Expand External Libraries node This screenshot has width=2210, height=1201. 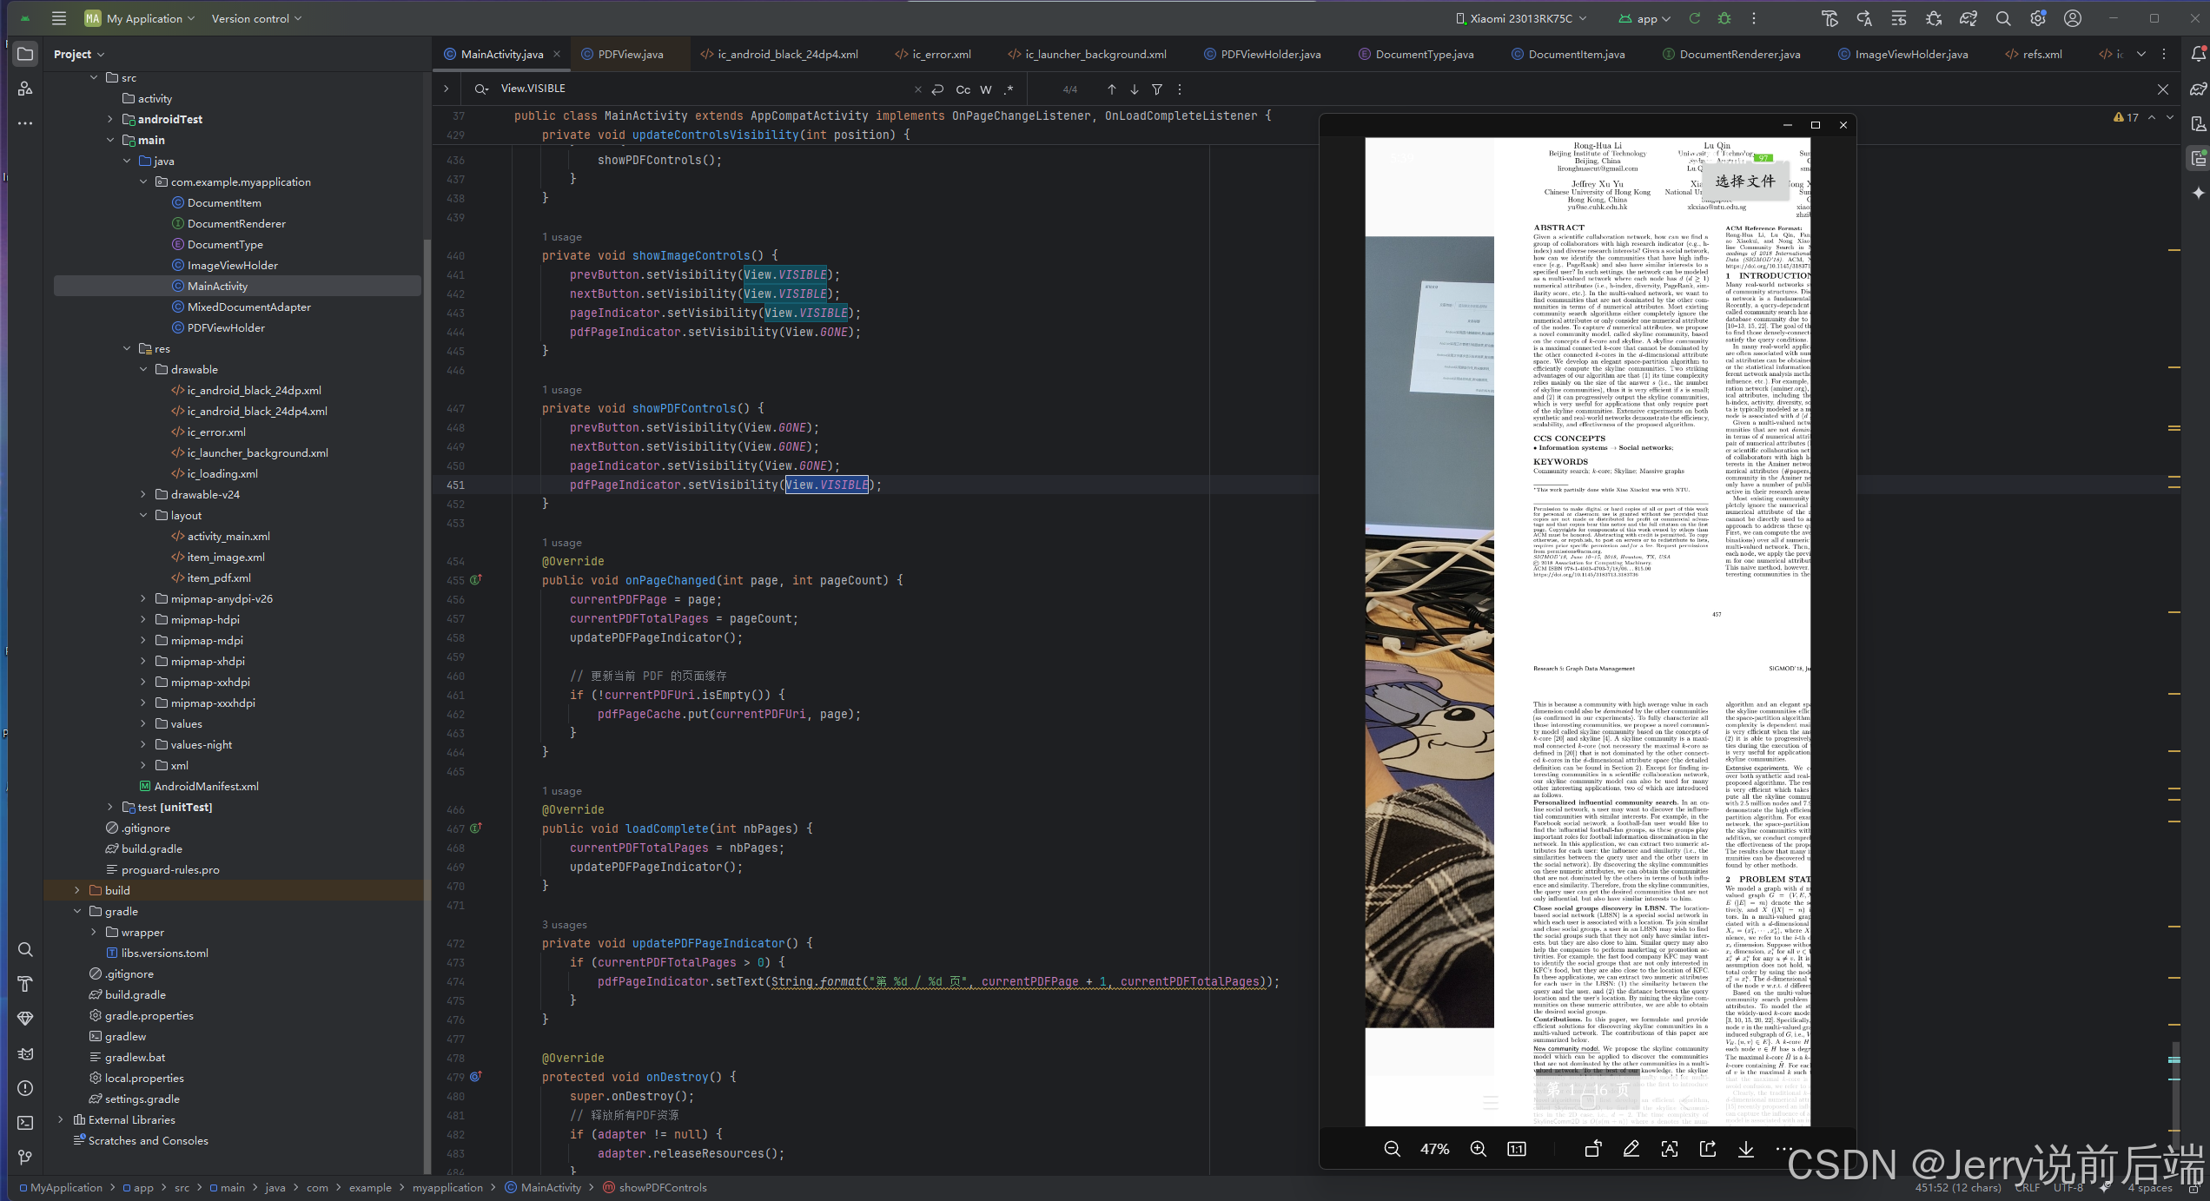tap(61, 1119)
